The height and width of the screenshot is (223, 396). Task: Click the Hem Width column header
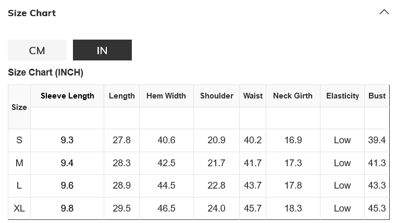point(166,96)
